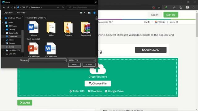The height and width of the screenshot is (111, 198).
Task: Open the browser profile avatar
Action: [187, 7]
